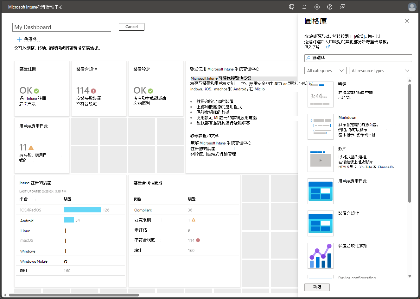The image size is (420, 299).
Task: Click the Windows platform row label
Action: 28,251
